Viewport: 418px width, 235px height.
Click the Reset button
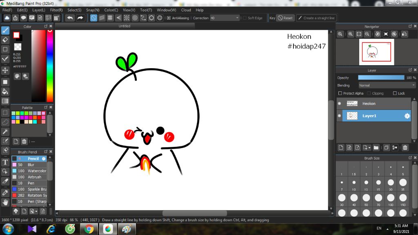(285, 18)
